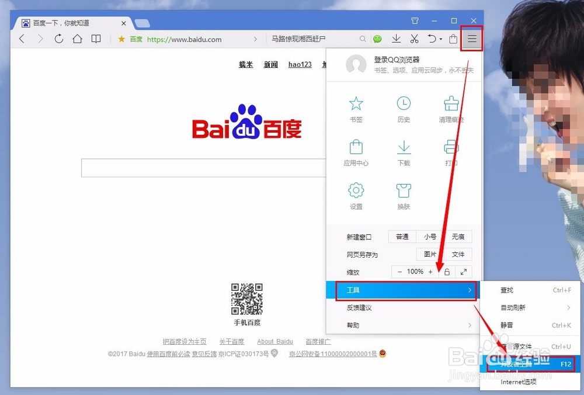The height and width of the screenshot is (395, 584).
Task: Expand the undo icon dropdown arrow
Action: click(x=441, y=39)
